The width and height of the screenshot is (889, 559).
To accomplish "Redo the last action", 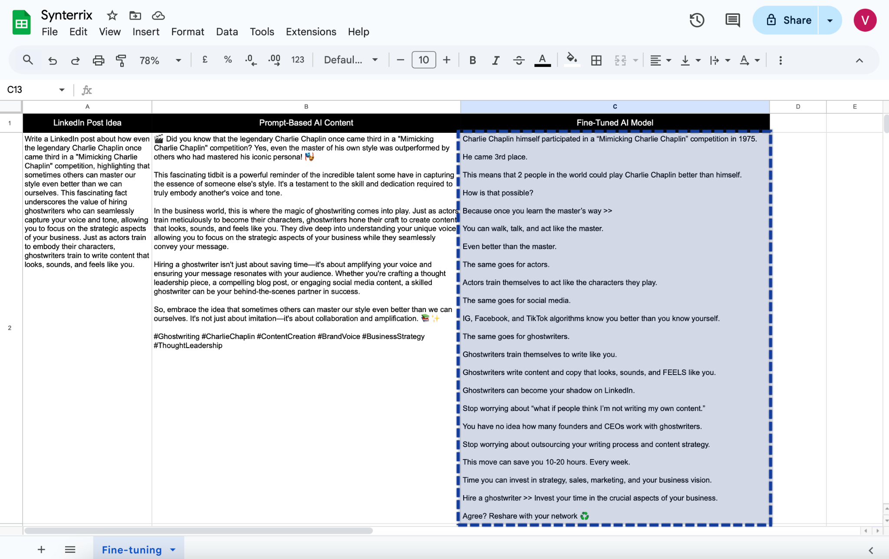I will pyautogui.click(x=75, y=60).
